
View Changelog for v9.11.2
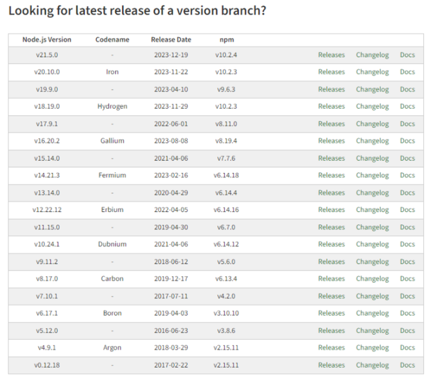tap(373, 262)
